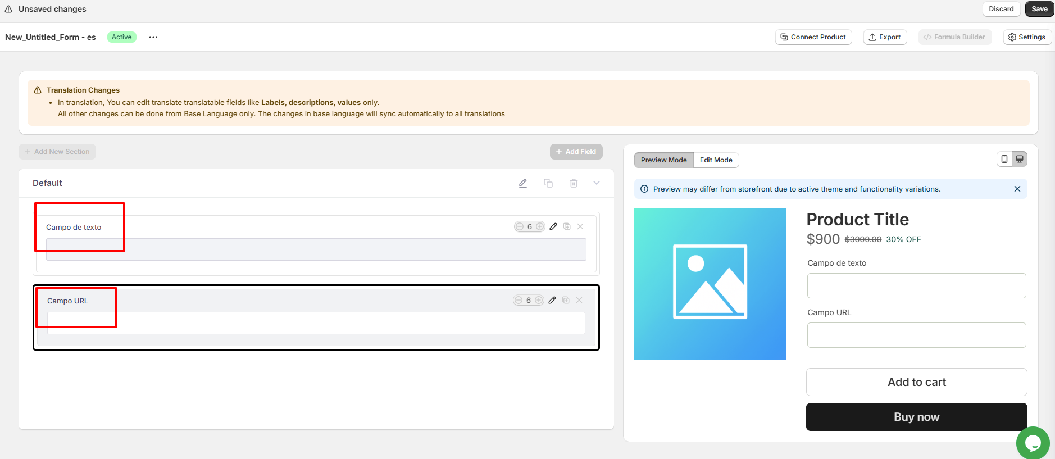Select the Preview Mode tab

click(663, 160)
